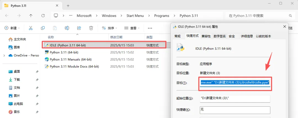
Task: Click the Cut scissors icon in toolbar
Action: (31, 28)
